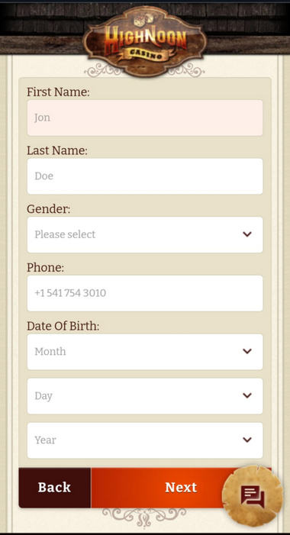Go back with the Back button
290x535 pixels.
tap(55, 488)
